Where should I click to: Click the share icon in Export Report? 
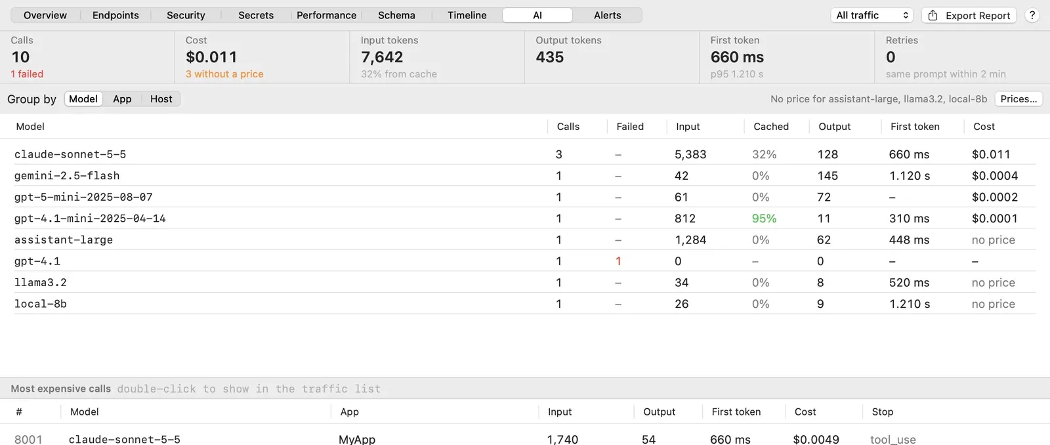(933, 15)
